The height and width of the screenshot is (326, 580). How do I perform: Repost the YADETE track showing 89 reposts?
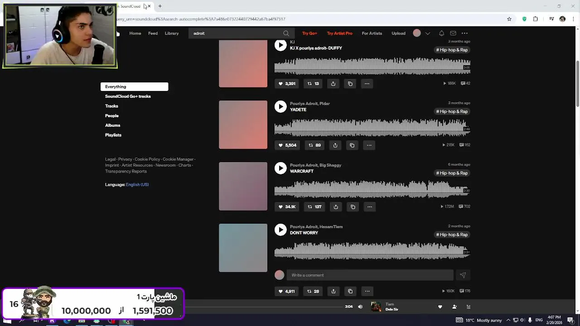314,145
